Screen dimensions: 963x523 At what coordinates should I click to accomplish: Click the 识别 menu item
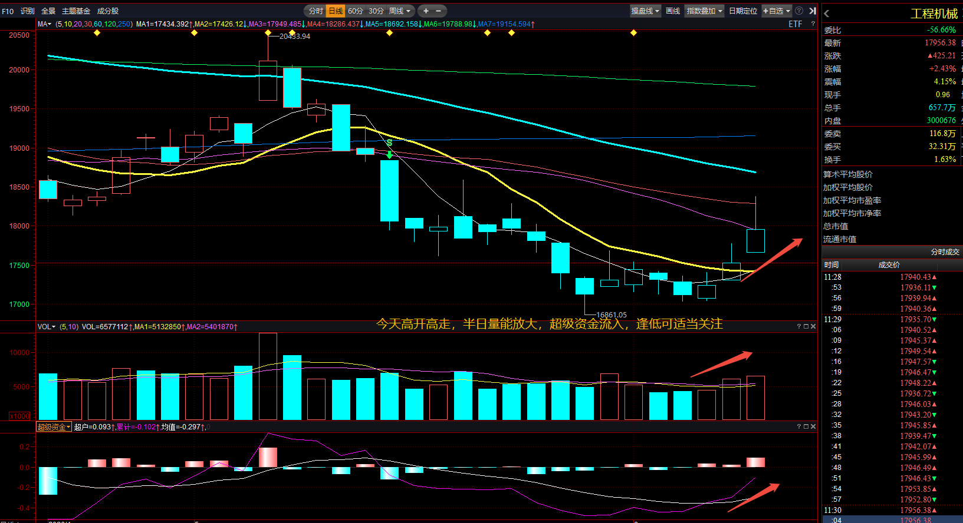click(28, 11)
